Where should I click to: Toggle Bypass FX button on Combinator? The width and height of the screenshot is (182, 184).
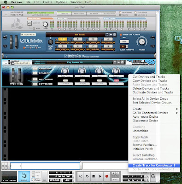[x=35, y=73]
